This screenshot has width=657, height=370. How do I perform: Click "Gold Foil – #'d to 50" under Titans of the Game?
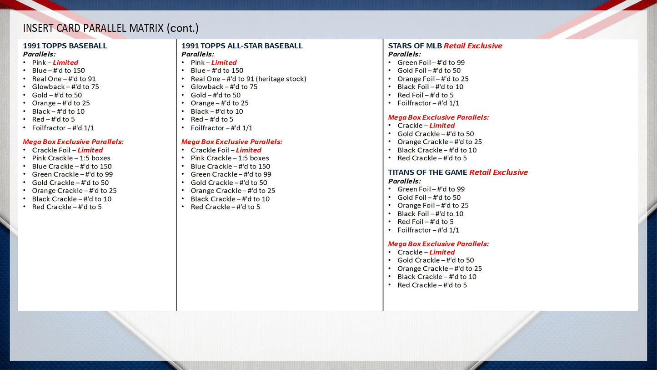click(x=429, y=198)
